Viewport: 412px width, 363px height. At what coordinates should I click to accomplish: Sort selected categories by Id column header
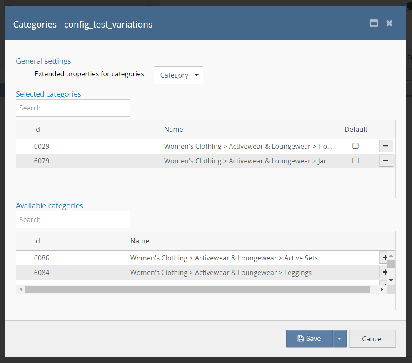click(x=96, y=129)
